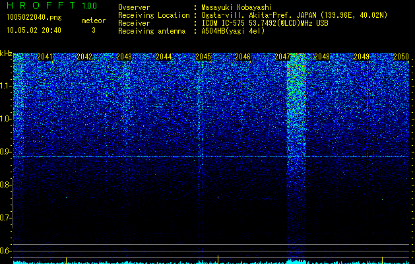415x264 pixels.
Task: Click the 2045 time marker
Action: pyautogui.click(x=203, y=57)
